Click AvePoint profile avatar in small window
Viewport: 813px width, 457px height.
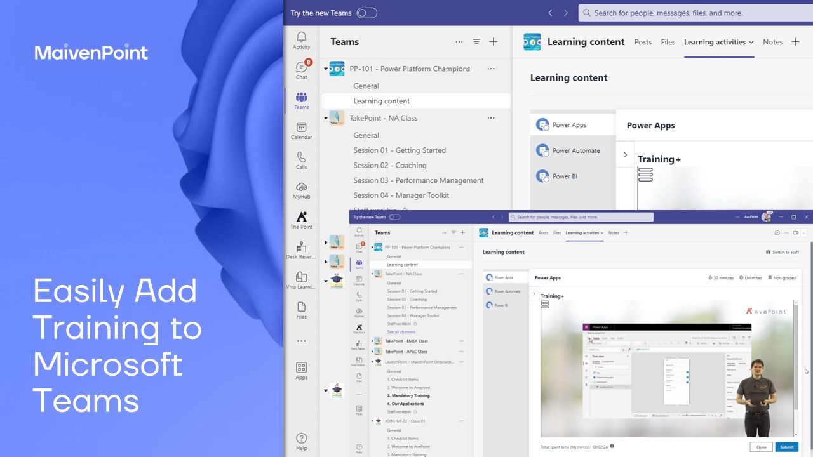(767, 216)
